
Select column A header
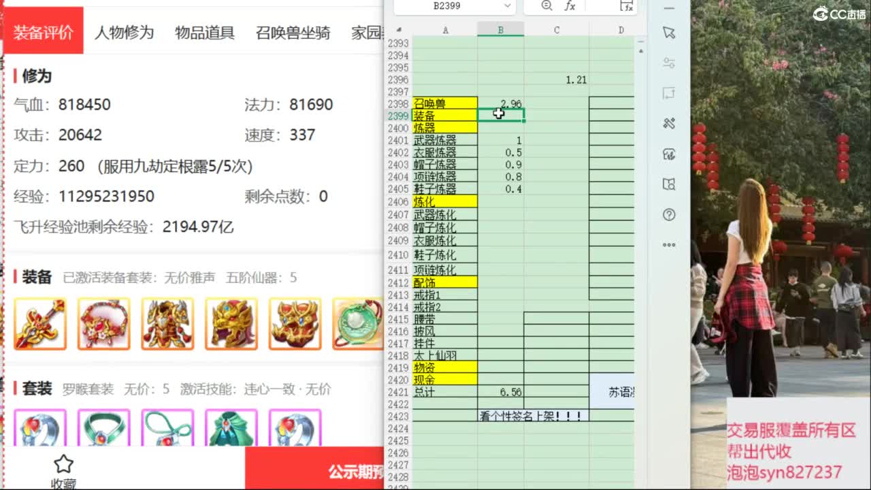(445, 30)
